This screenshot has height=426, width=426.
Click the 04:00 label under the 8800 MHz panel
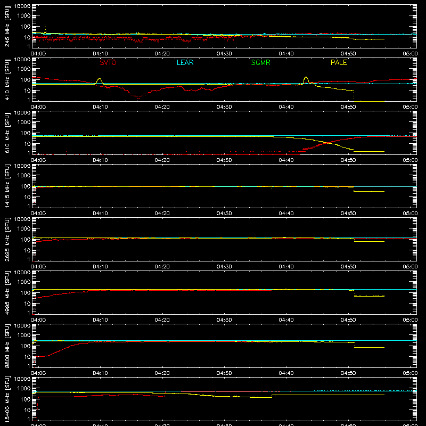(x=38, y=373)
